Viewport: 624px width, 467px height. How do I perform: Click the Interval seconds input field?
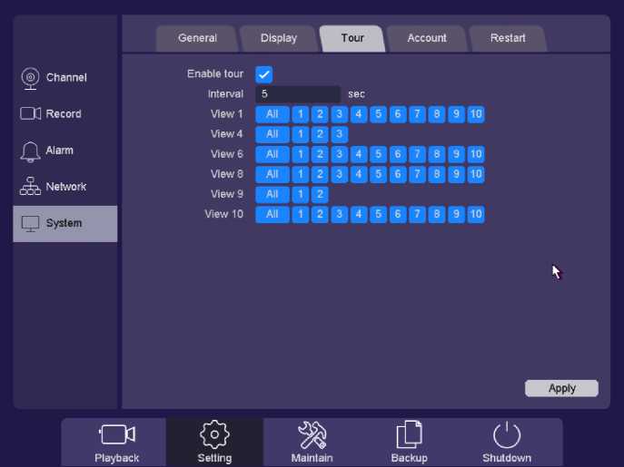coord(298,94)
